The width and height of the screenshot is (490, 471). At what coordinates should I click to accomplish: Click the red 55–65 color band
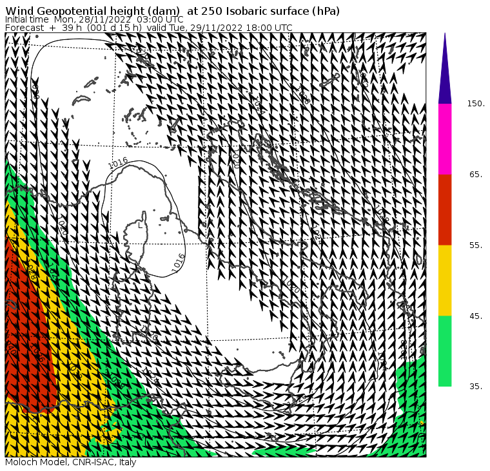(x=445, y=209)
